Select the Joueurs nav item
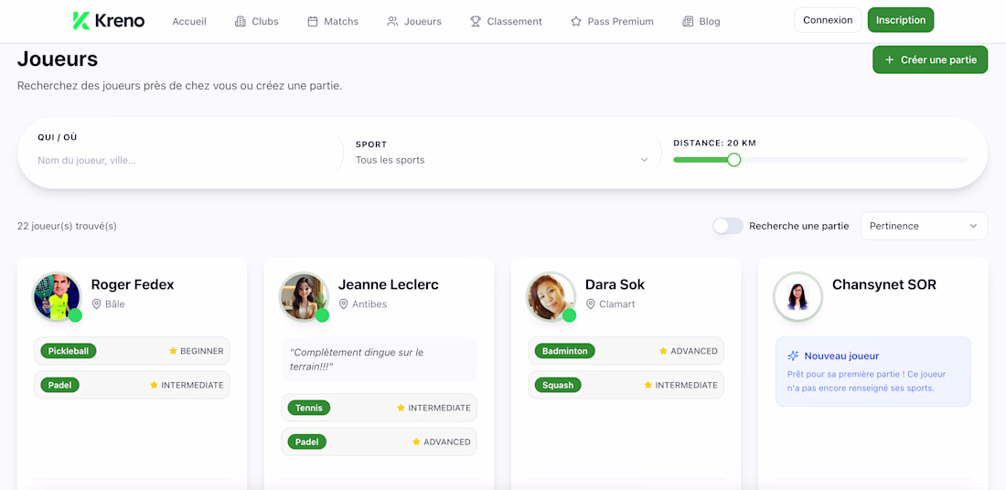This screenshot has height=490, width=1006. pos(414,21)
